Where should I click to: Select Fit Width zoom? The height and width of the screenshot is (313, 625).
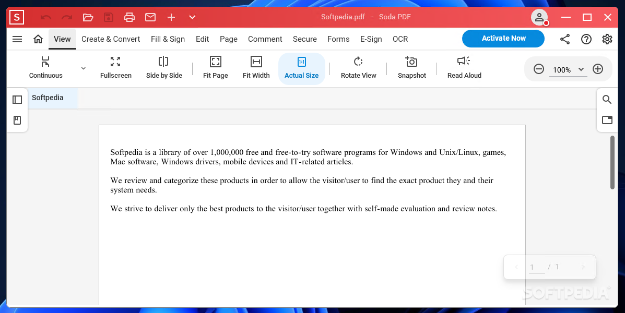(256, 68)
